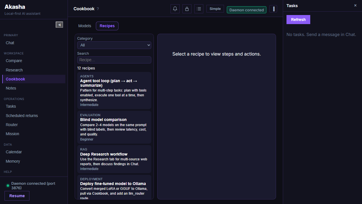Click the Refresh button in Tasks
Viewport: 362px width, 204px height.
(x=298, y=20)
